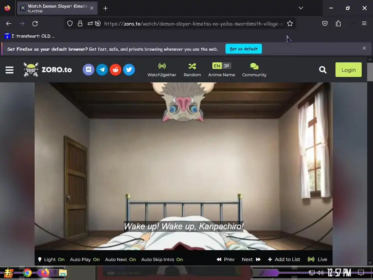Image resolution: width=373 pixels, height=280 pixels.
Task: Open the Firefox Extensions puzzle icon
Action: [x=338, y=23]
